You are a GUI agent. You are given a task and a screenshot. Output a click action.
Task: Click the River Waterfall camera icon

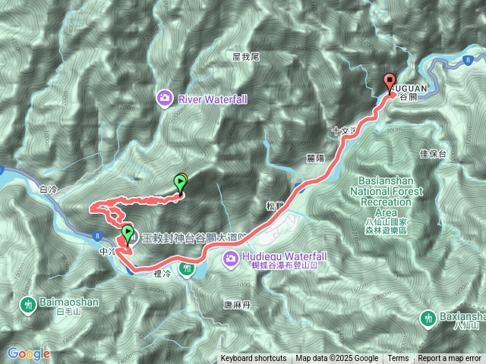[165, 99]
